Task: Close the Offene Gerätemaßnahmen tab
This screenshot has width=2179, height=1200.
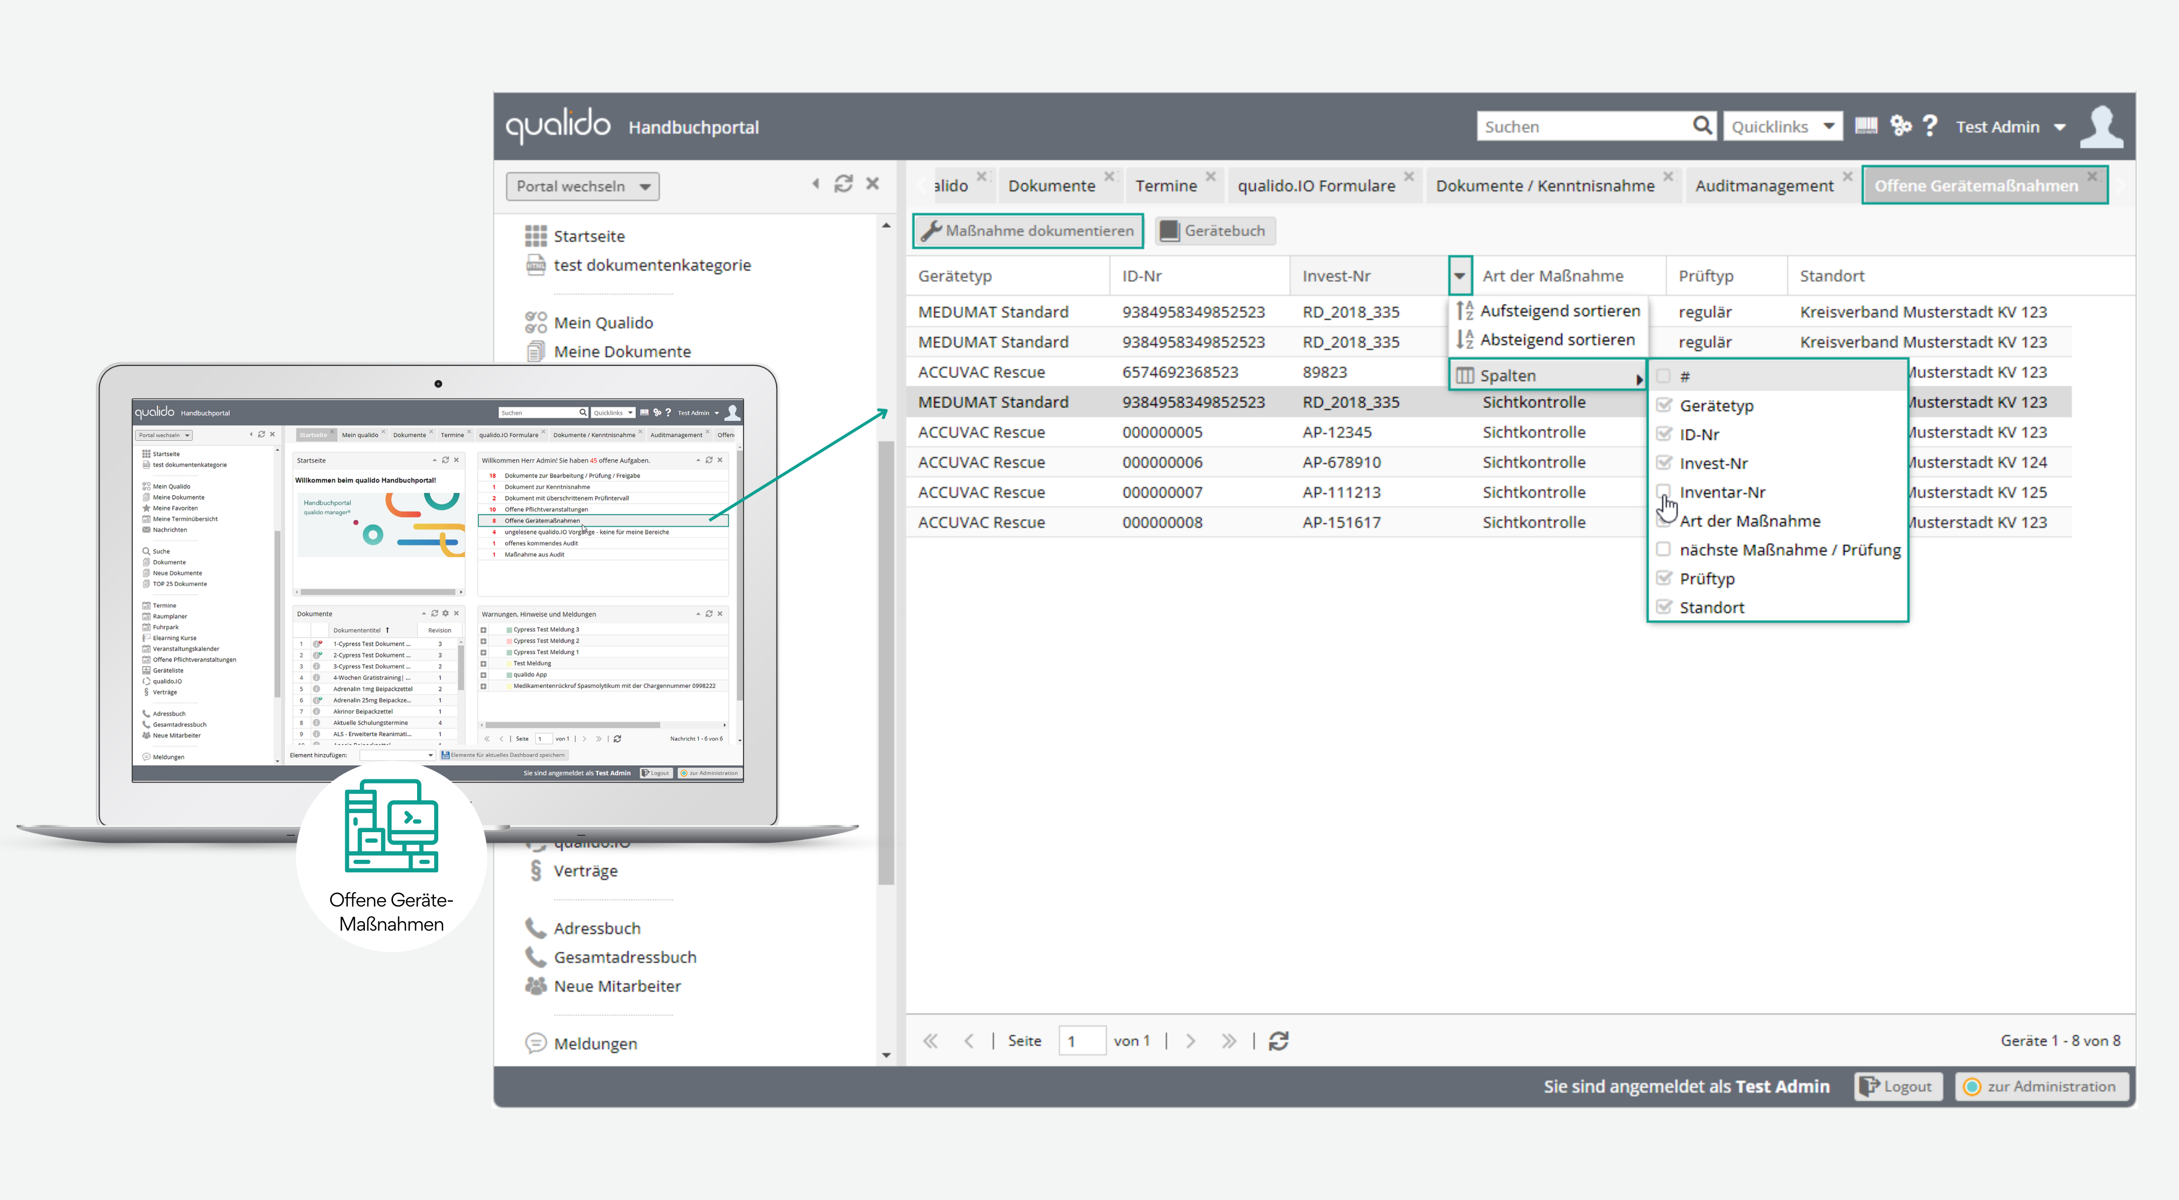Action: 2092,176
